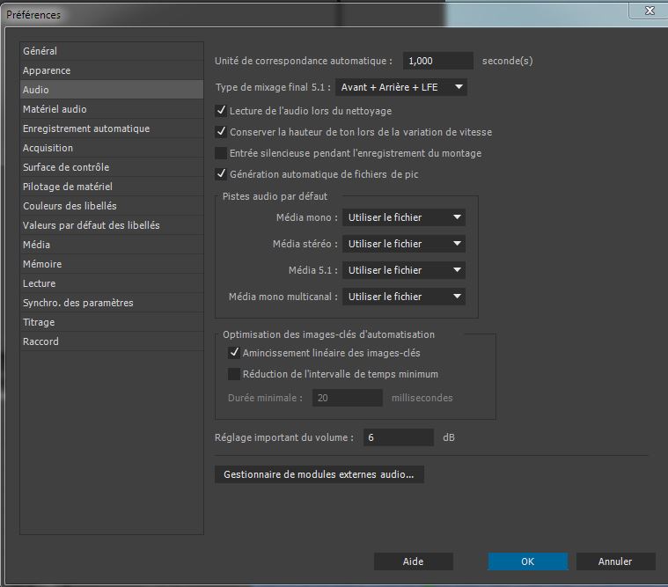Switch to Matériel audio preferences

[x=55, y=109]
